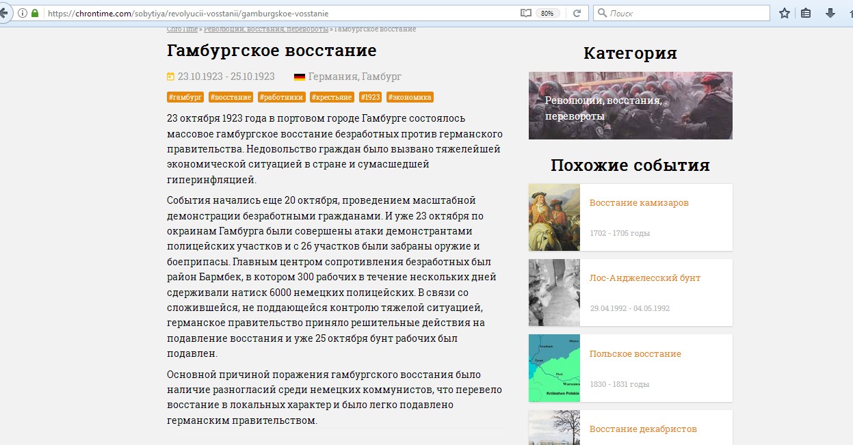Viewport: 853px width, 445px height.
Task: Click the Гамбургское восстание page heading
Action: tap(272, 51)
